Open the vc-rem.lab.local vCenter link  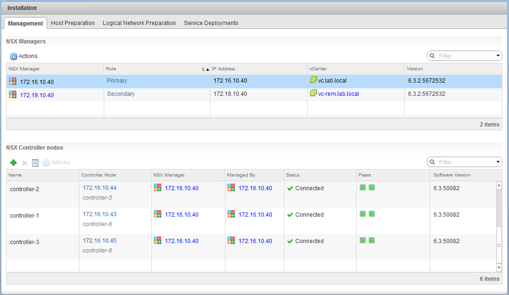click(x=338, y=94)
